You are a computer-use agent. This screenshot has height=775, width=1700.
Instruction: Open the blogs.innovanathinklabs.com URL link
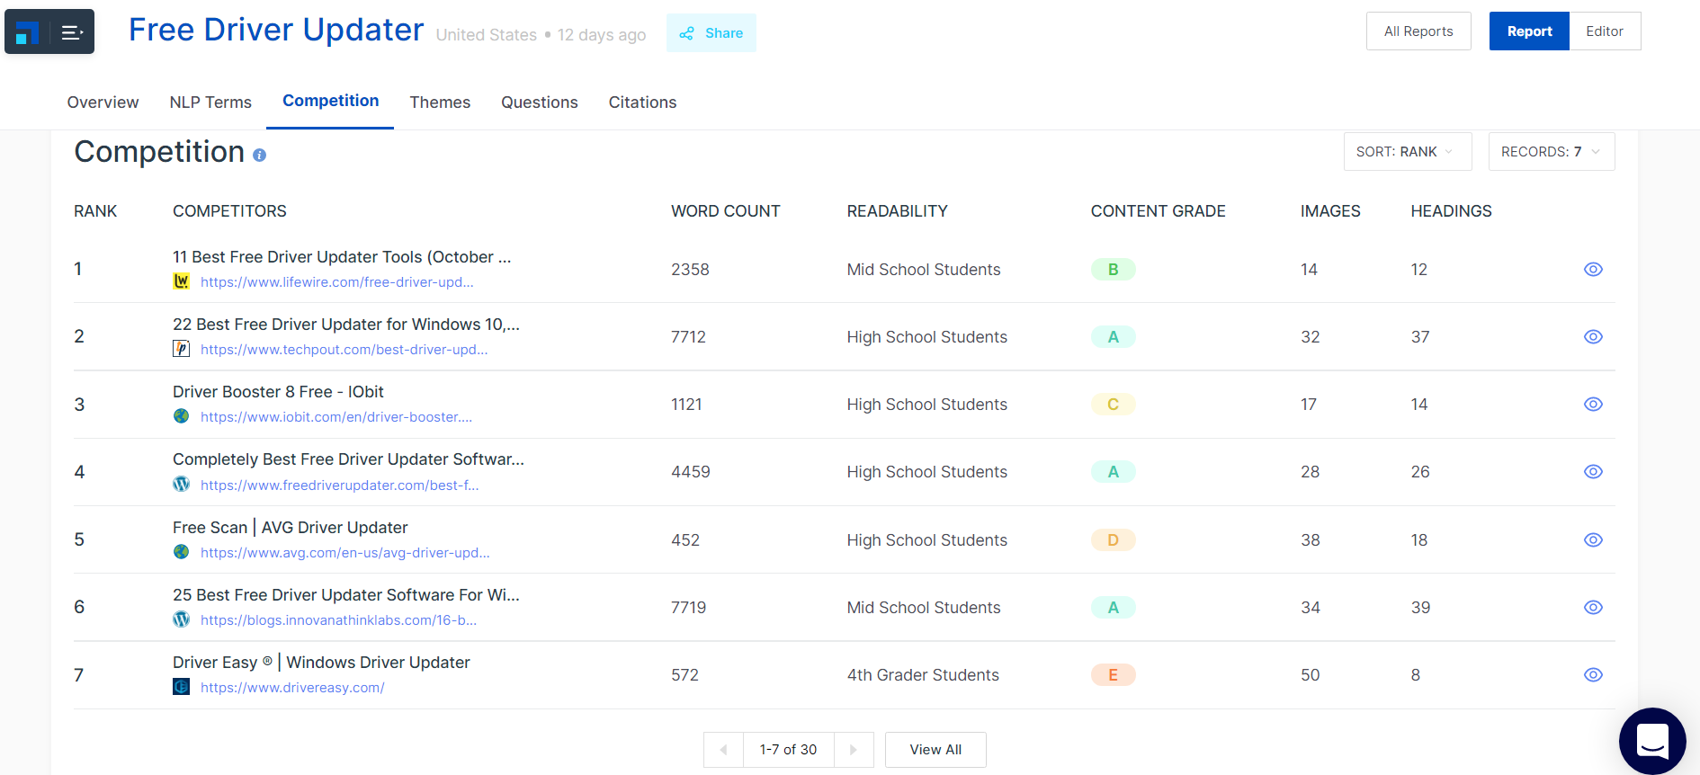pos(339,620)
